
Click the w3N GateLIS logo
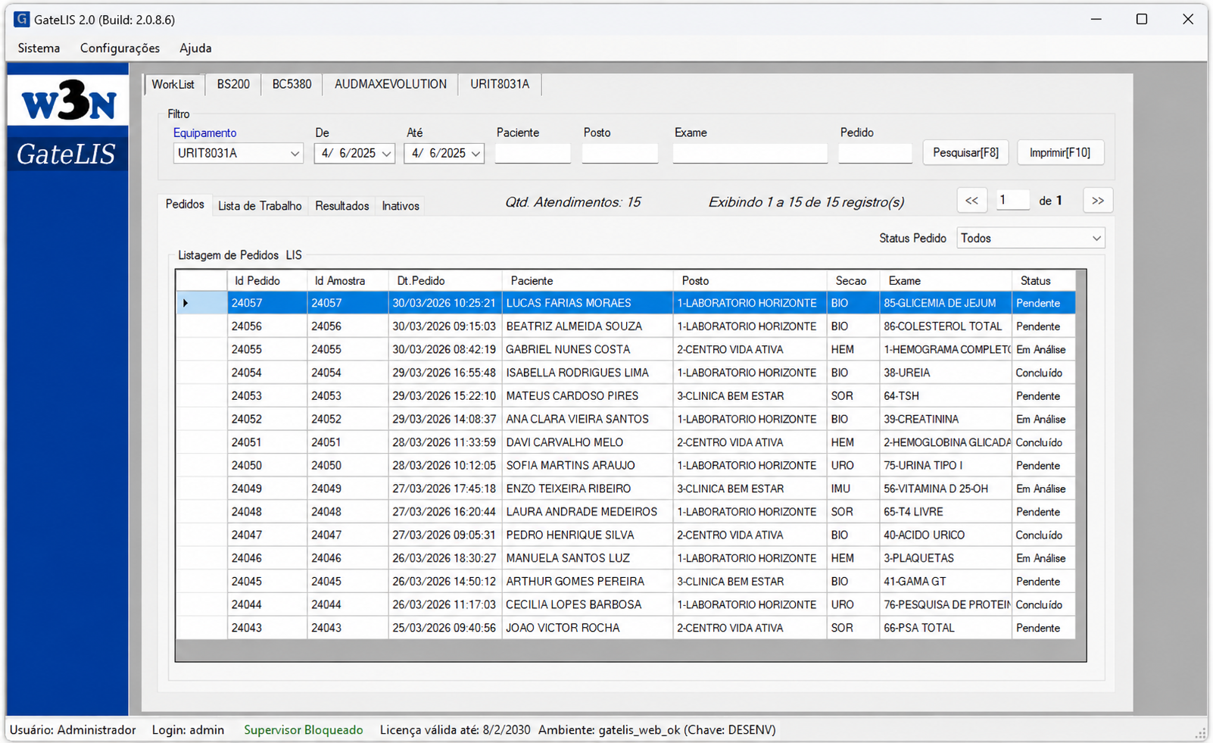(x=67, y=123)
